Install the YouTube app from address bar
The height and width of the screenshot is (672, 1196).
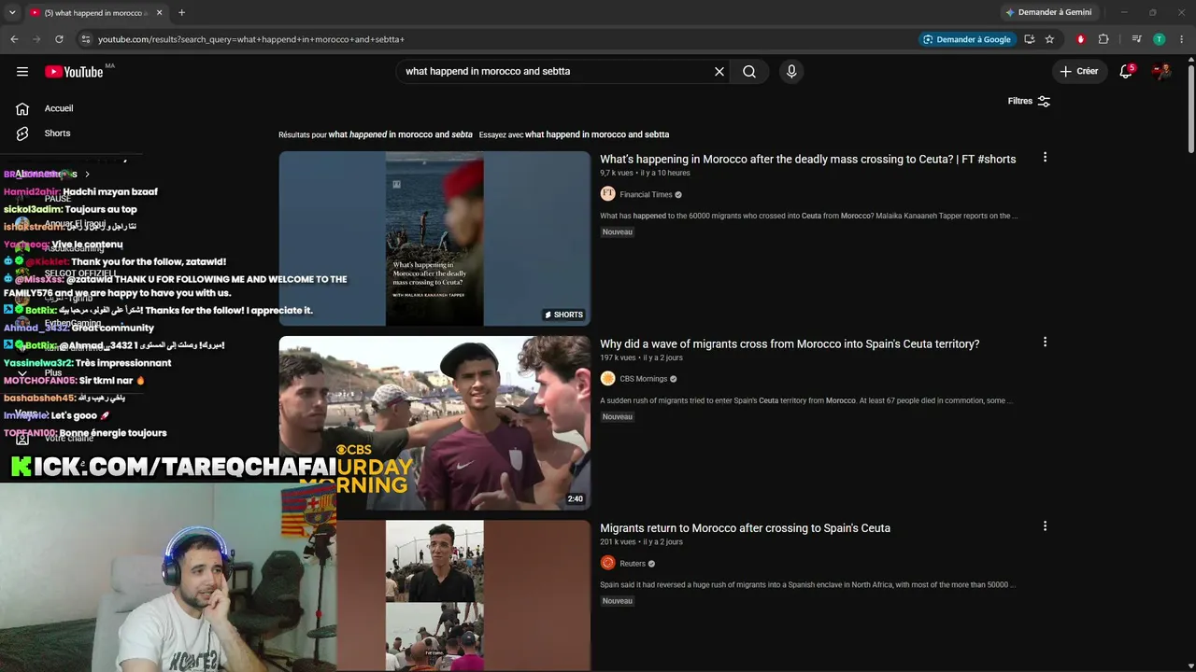(1030, 39)
